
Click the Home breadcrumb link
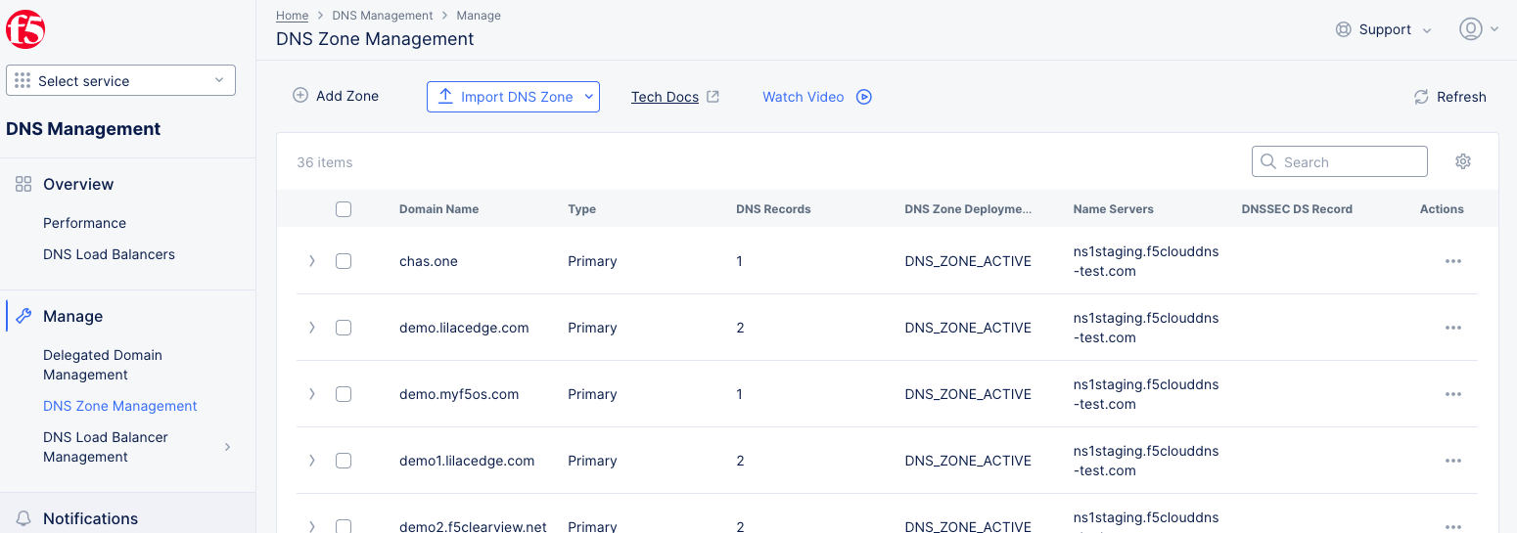(292, 16)
